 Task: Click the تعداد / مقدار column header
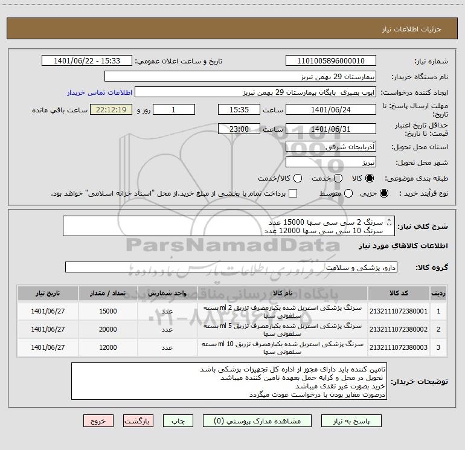[108, 293]
